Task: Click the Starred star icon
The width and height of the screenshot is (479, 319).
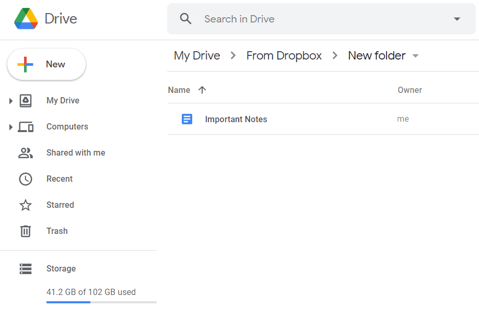Action: point(26,205)
